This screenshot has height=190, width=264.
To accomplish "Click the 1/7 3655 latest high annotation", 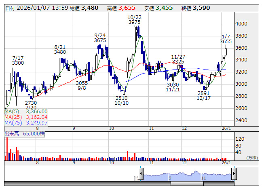I will (226, 39).
